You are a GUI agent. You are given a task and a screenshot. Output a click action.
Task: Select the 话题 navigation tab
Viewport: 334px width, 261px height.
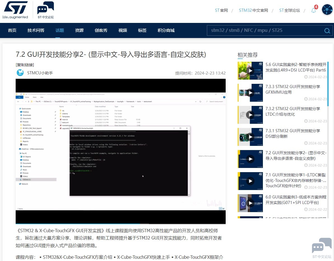tap(60, 30)
